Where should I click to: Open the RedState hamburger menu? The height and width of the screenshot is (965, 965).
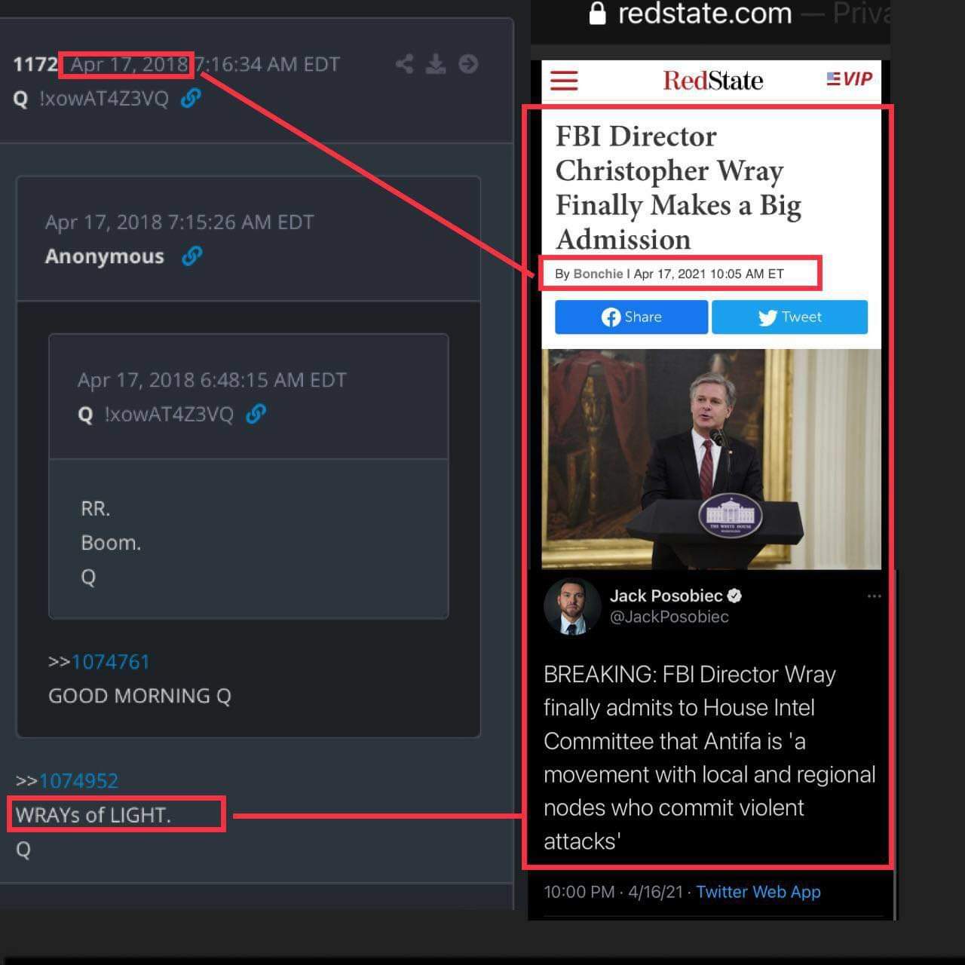coord(564,81)
